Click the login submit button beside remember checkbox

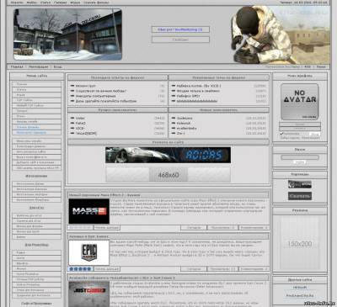315,135
